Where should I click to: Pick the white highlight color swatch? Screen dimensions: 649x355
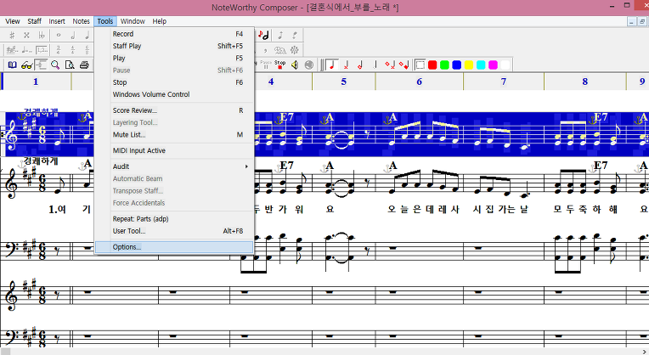pos(505,65)
